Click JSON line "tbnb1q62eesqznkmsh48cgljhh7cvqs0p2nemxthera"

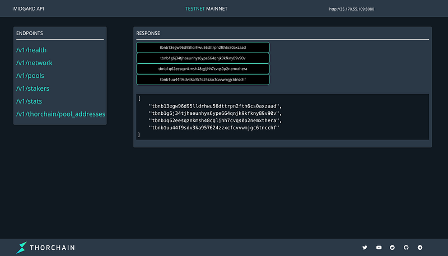(x=215, y=120)
